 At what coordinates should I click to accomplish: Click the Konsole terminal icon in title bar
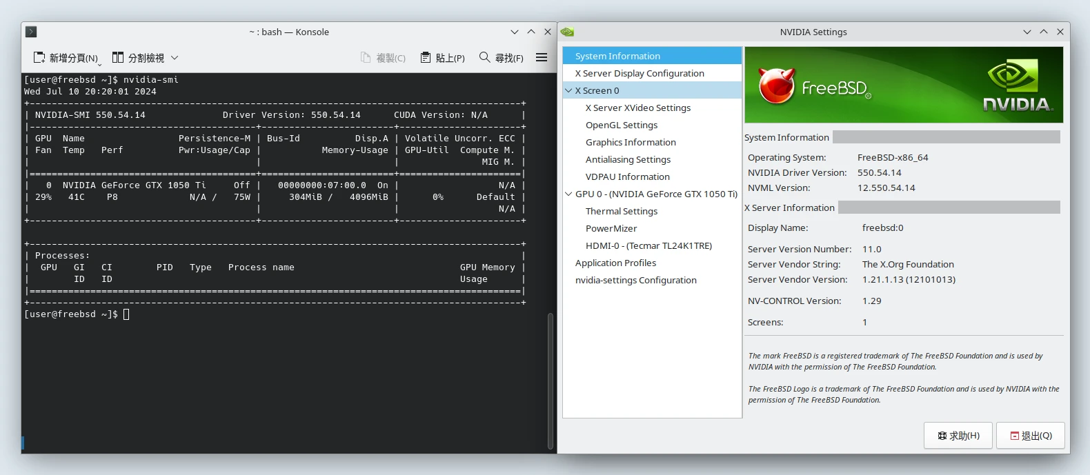(31, 32)
